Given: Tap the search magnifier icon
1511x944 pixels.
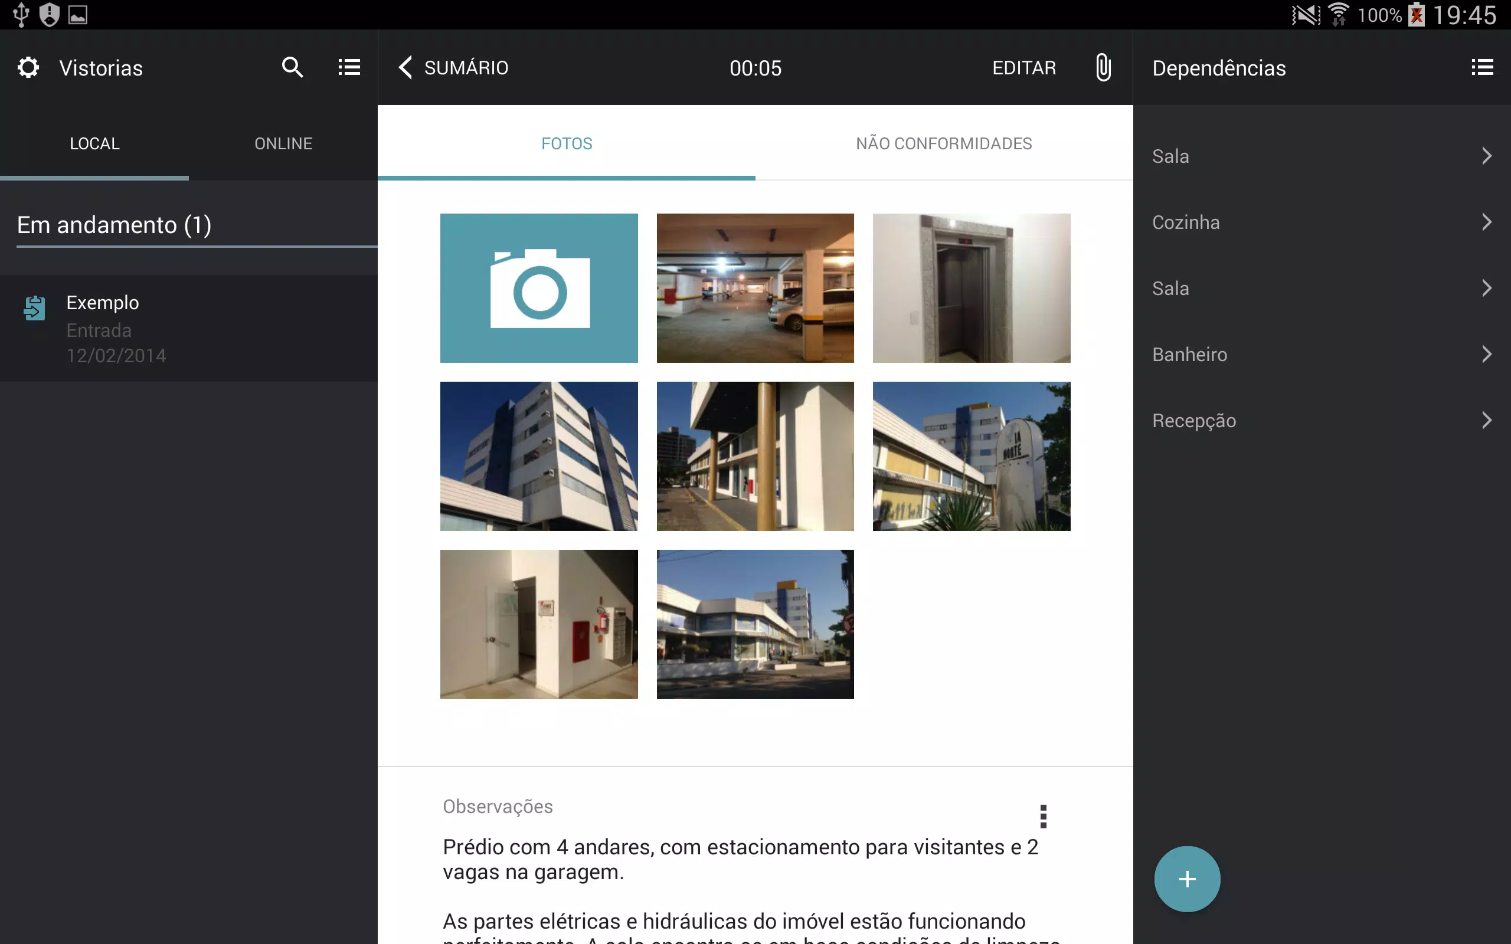Looking at the screenshot, I should 292,67.
